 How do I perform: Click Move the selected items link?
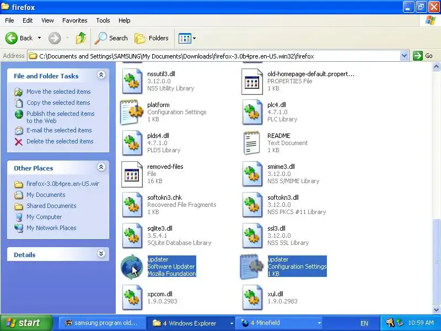(58, 92)
